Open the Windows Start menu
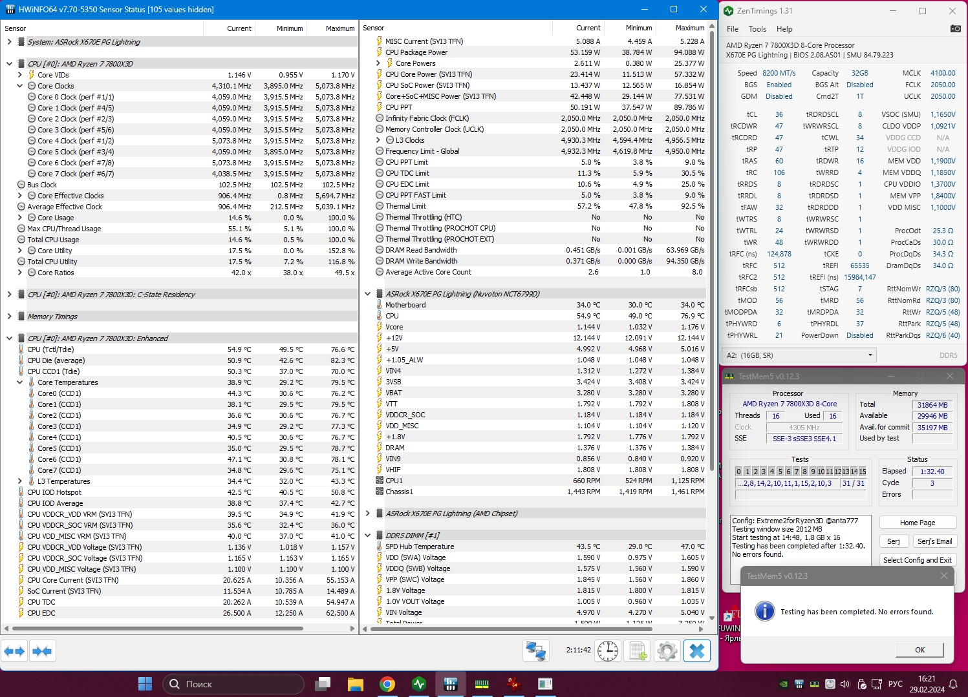Screen dimensions: 968x697 (145, 683)
